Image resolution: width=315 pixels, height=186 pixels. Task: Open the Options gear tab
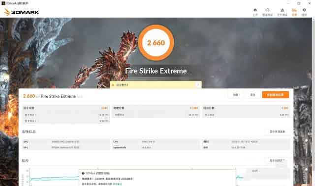click(x=304, y=12)
